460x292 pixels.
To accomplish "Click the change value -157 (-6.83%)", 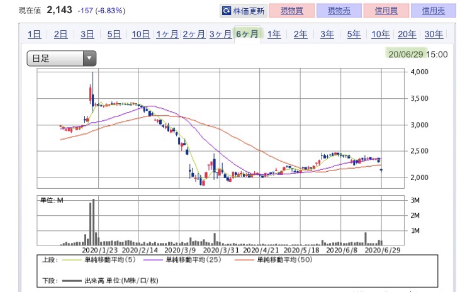I will click(101, 11).
